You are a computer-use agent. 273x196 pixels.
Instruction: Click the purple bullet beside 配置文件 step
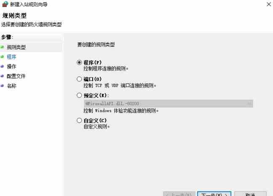pyautogui.click(x=2, y=76)
